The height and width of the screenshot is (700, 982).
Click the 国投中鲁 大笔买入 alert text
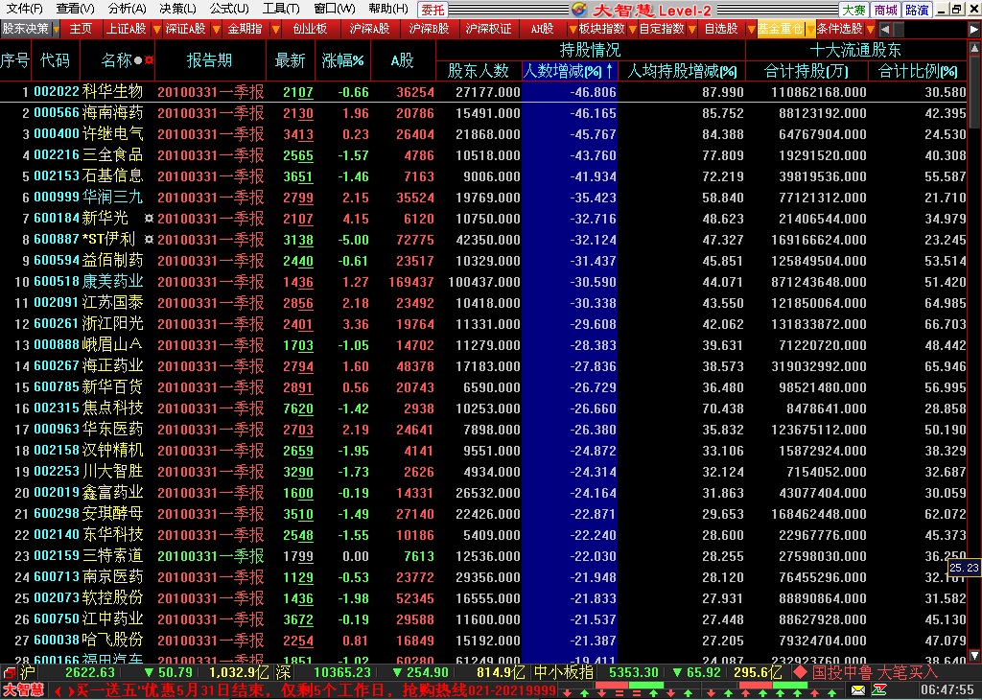(x=875, y=672)
